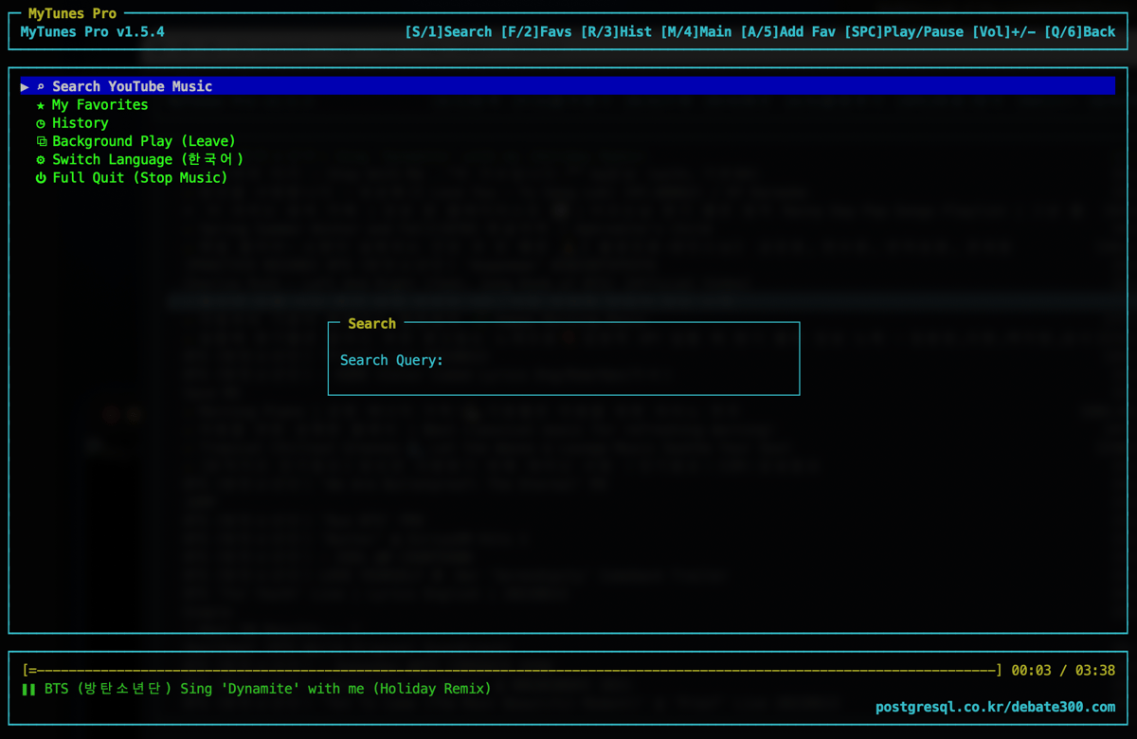Click the clock icon beside History

[41, 123]
